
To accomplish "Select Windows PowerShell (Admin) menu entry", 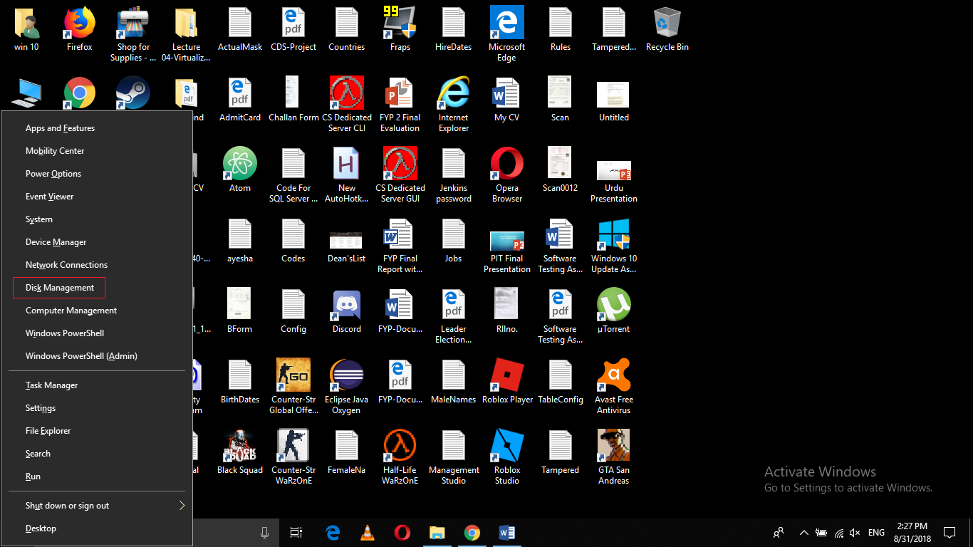I will point(81,356).
